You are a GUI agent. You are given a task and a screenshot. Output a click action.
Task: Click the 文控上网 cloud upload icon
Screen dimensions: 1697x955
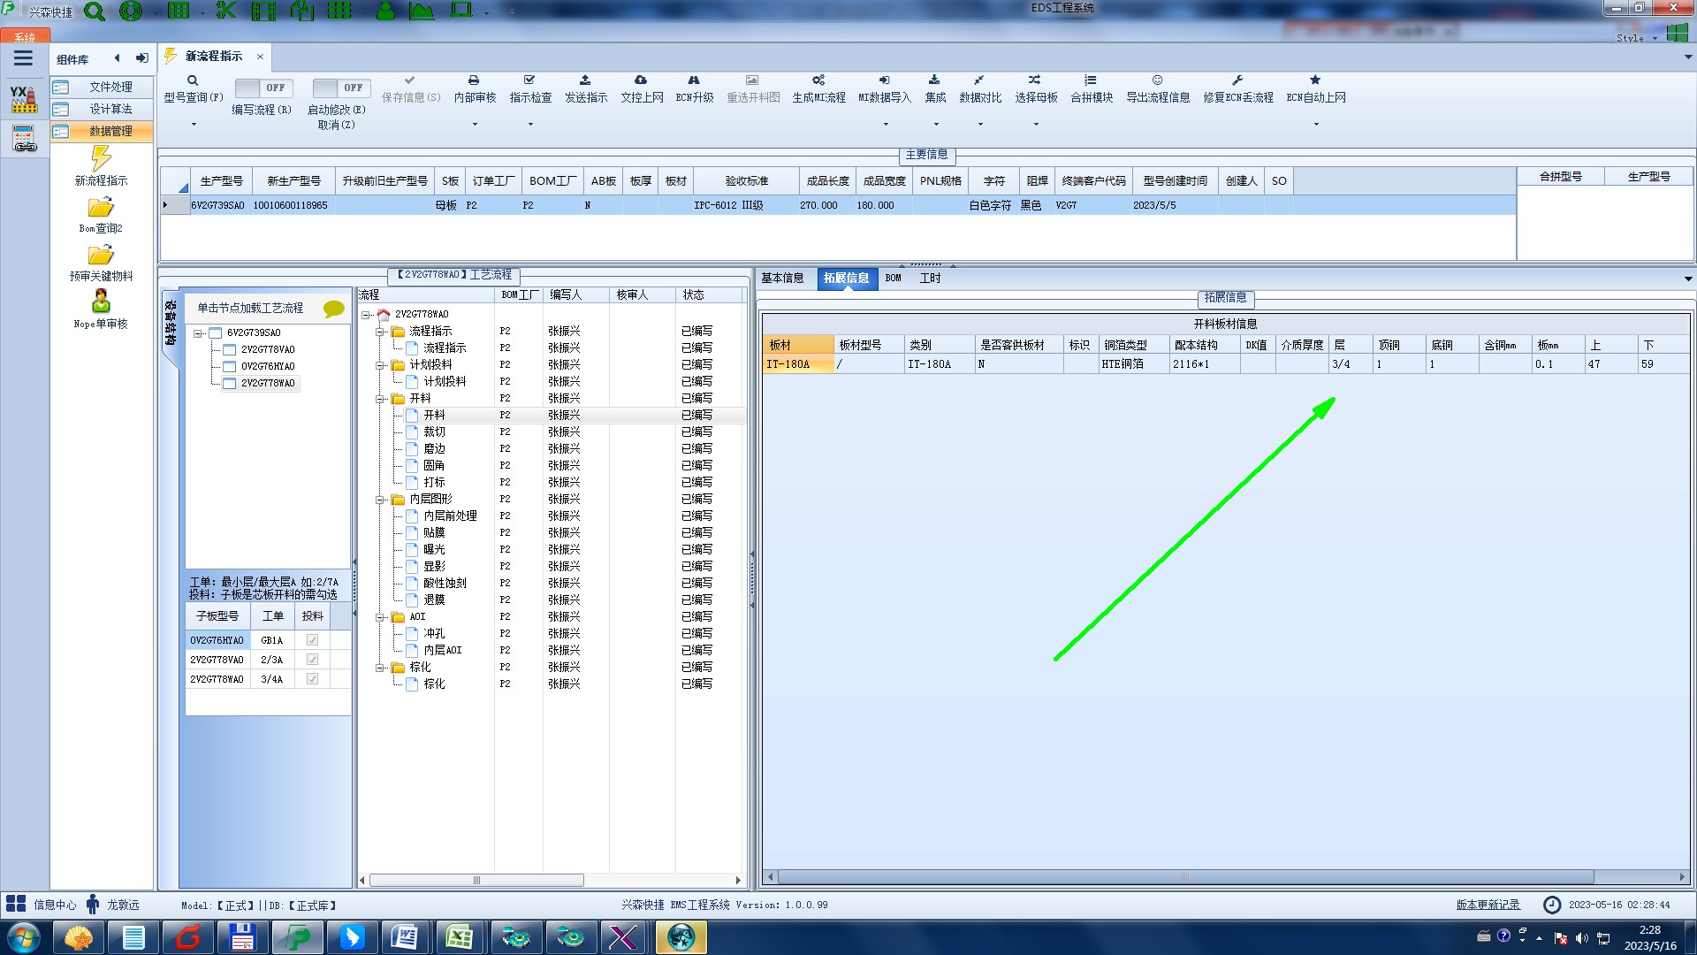pyautogui.click(x=641, y=80)
